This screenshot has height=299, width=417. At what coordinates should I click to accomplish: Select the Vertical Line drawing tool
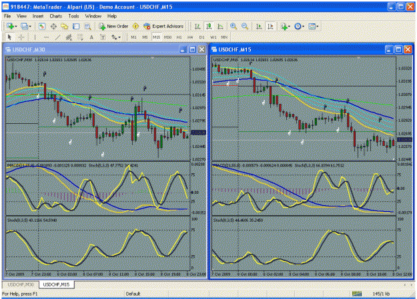click(x=35, y=37)
